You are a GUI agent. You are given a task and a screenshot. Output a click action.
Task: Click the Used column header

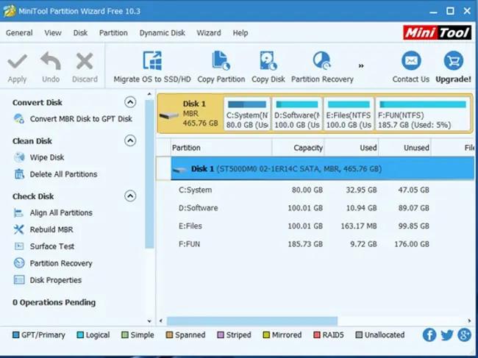click(352, 148)
